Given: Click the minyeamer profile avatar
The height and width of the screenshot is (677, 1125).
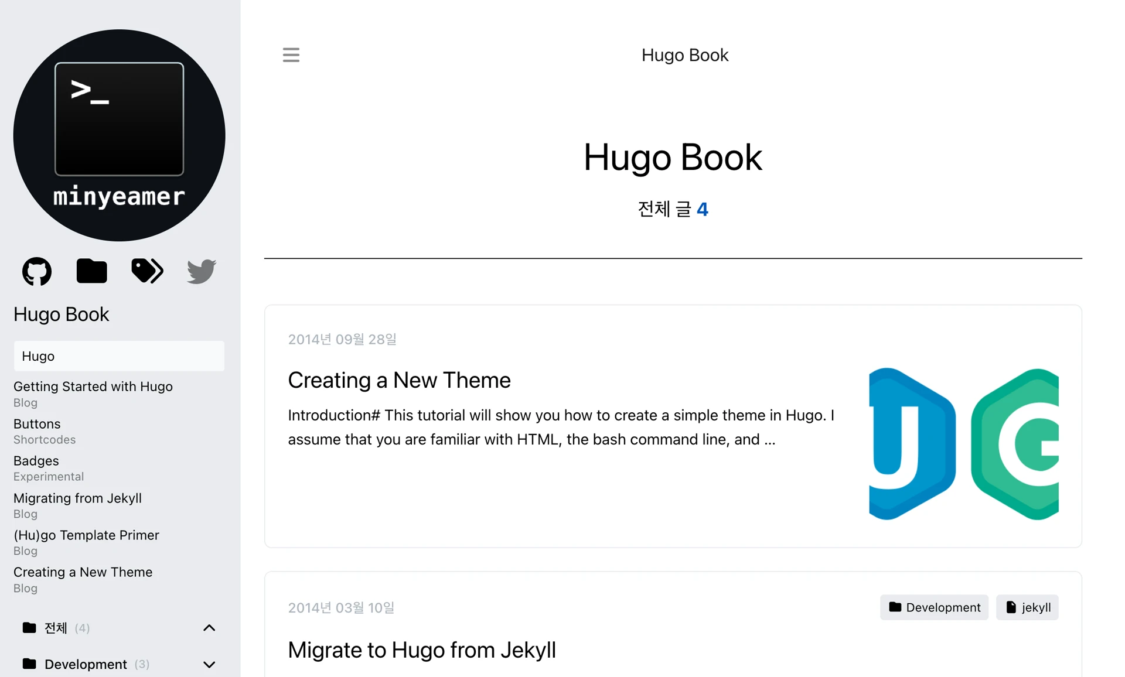Looking at the screenshot, I should [x=120, y=135].
